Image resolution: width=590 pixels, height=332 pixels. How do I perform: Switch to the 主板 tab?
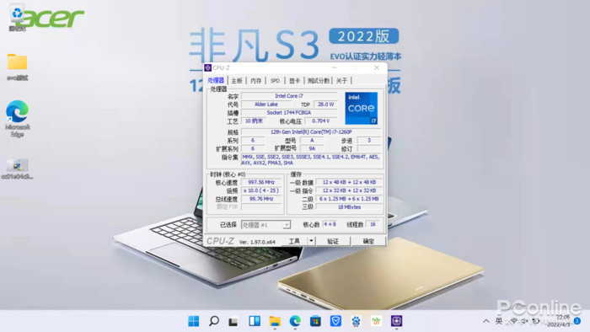coord(237,80)
